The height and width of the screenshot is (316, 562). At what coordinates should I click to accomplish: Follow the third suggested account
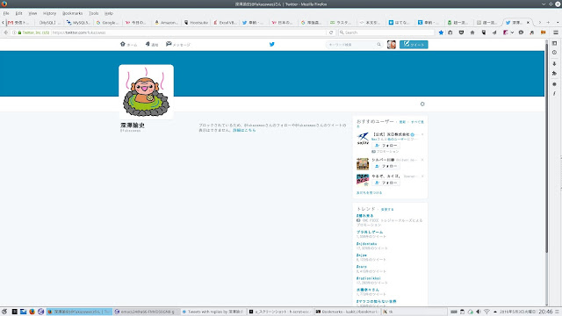click(x=386, y=183)
